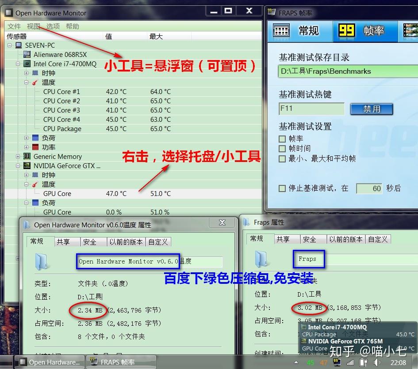This screenshot has height=369, width=418.
Task: Open the FRAPS 常规 tab
Action: (299, 31)
